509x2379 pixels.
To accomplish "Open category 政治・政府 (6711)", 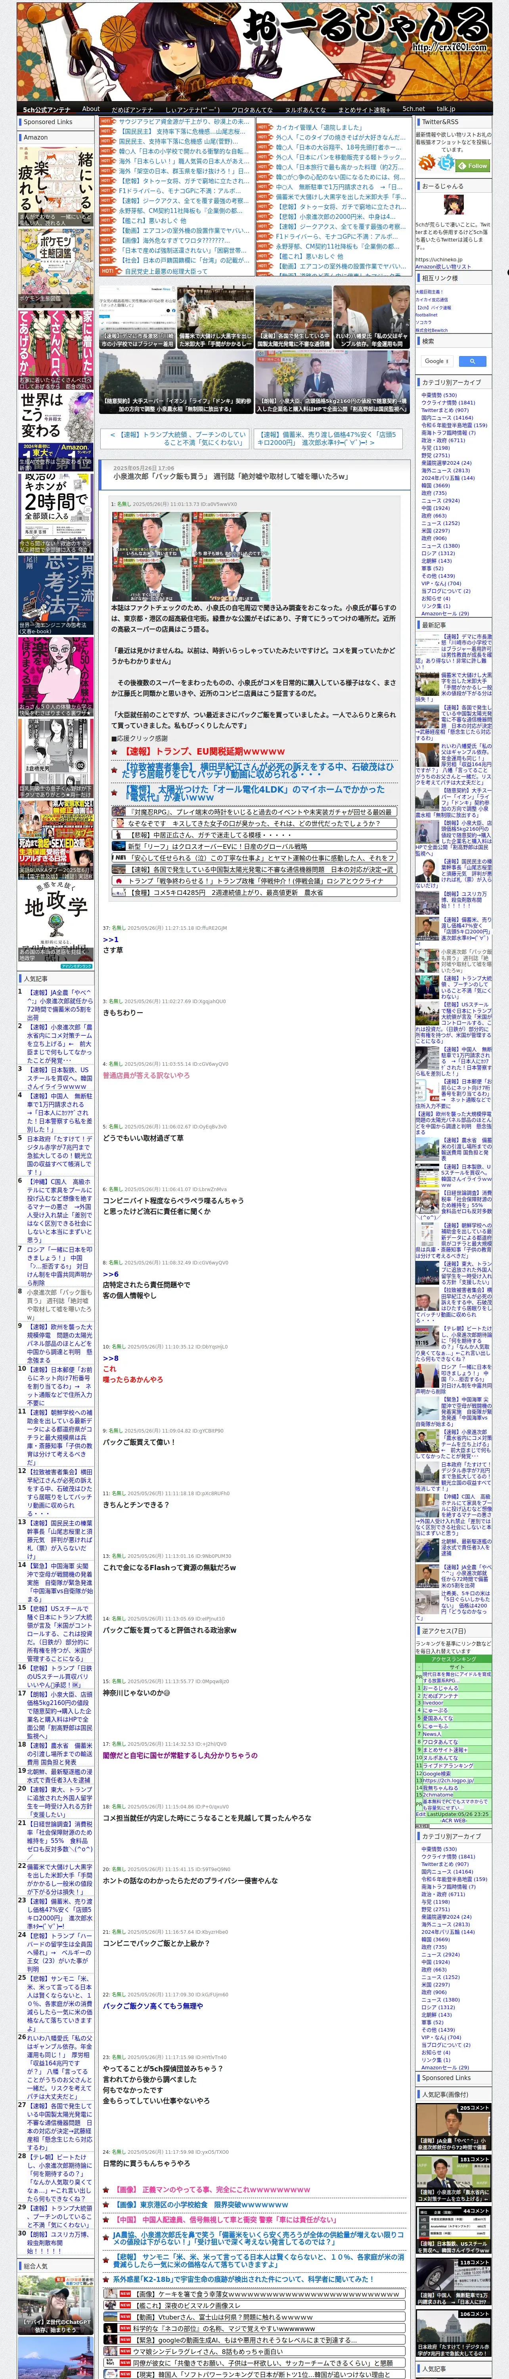I will [x=444, y=441].
